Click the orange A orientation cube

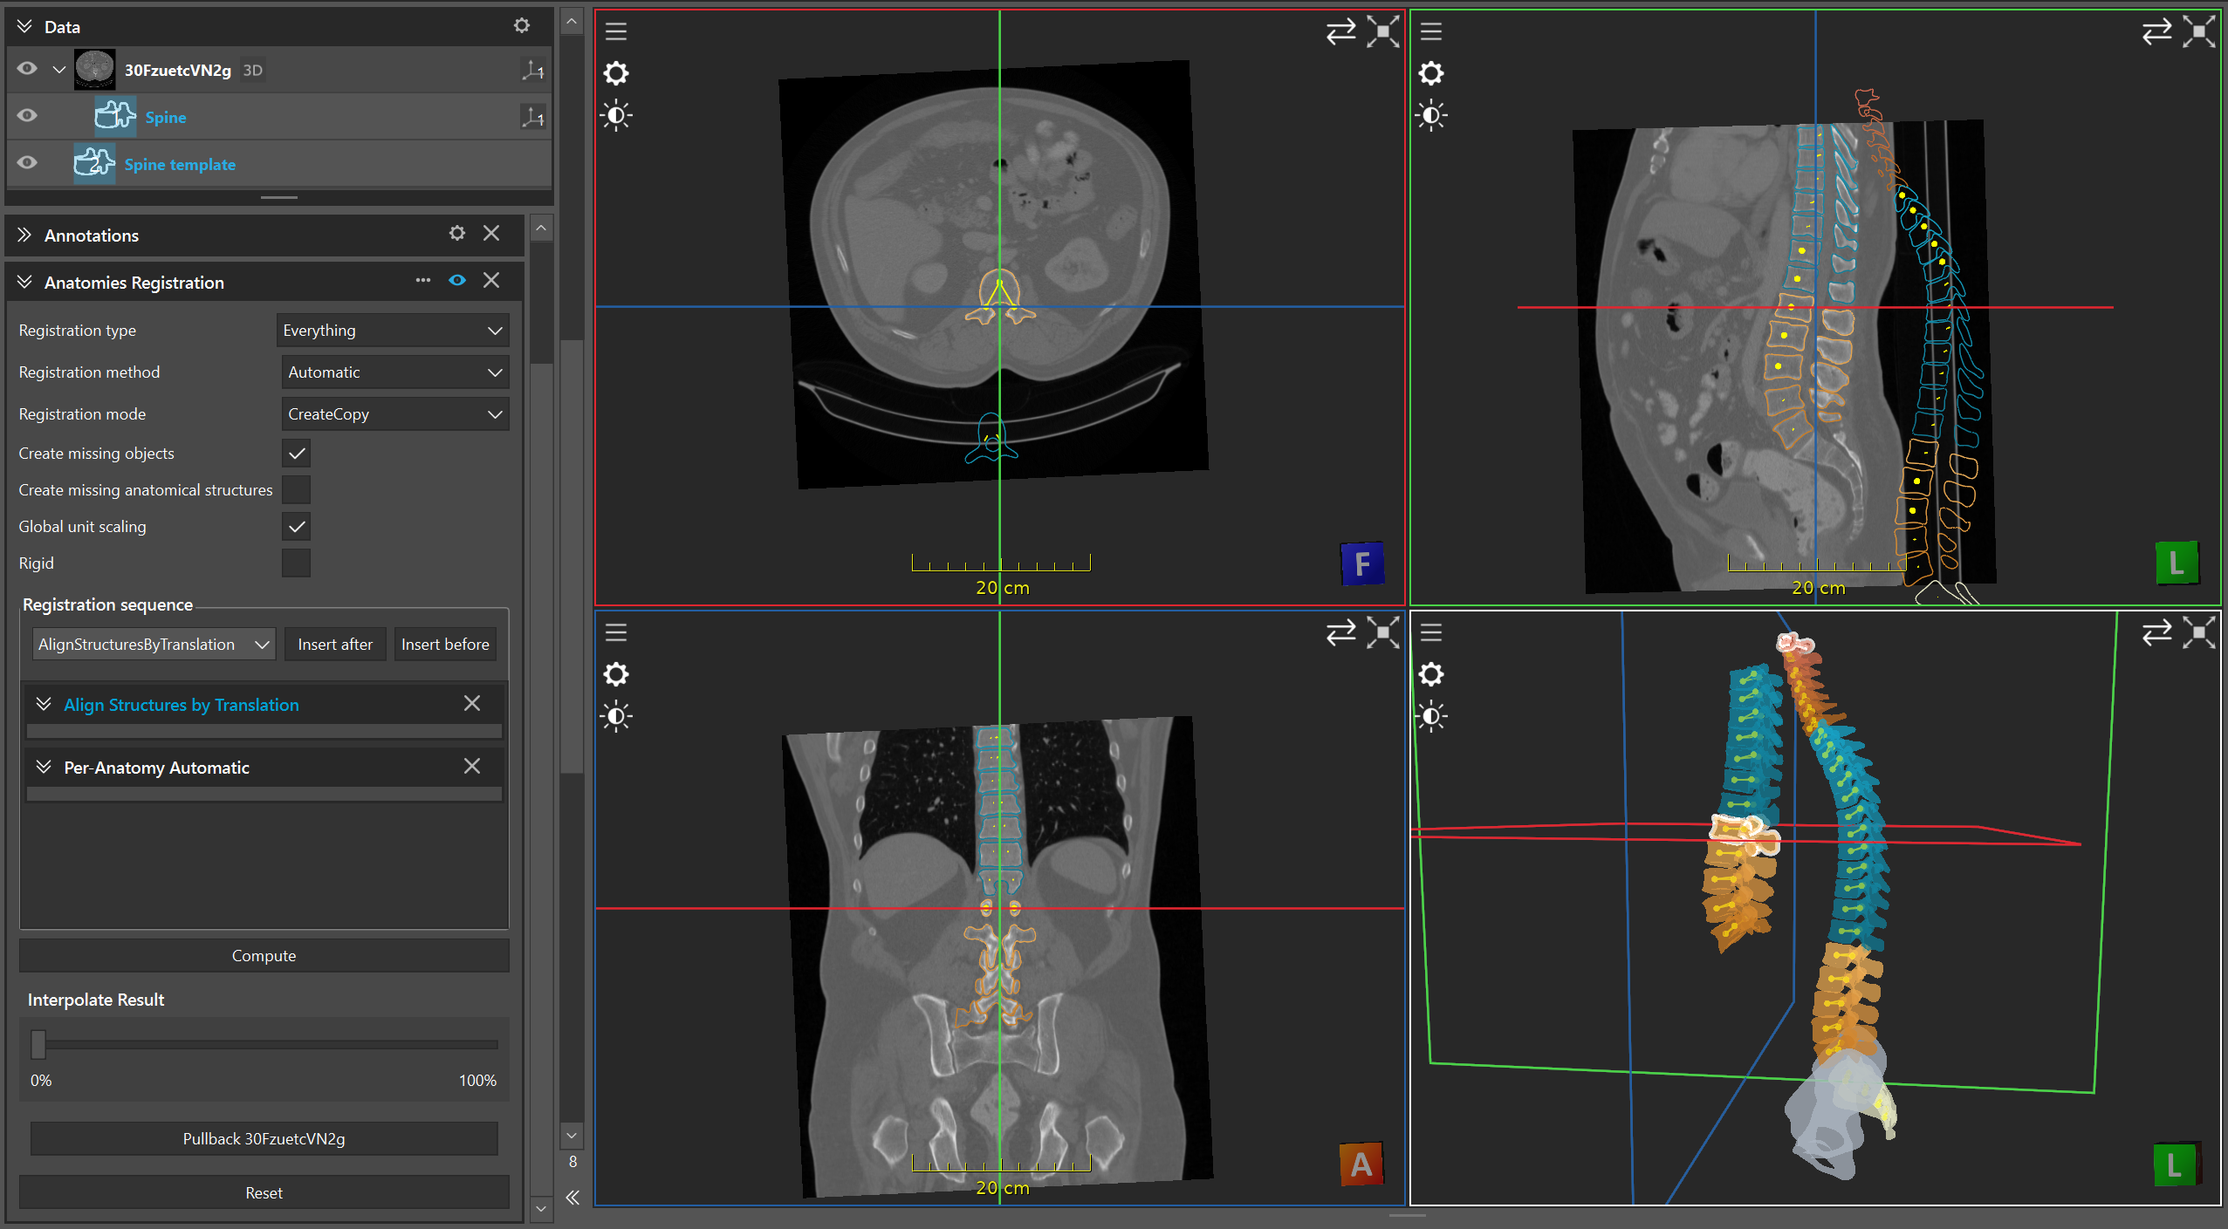pyautogui.click(x=1361, y=1164)
